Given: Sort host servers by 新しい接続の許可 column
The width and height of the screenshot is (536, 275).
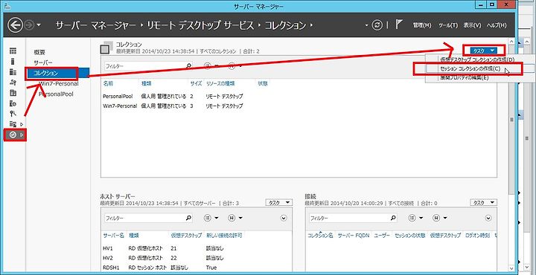Looking at the screenshot, I should pos(225,236).
